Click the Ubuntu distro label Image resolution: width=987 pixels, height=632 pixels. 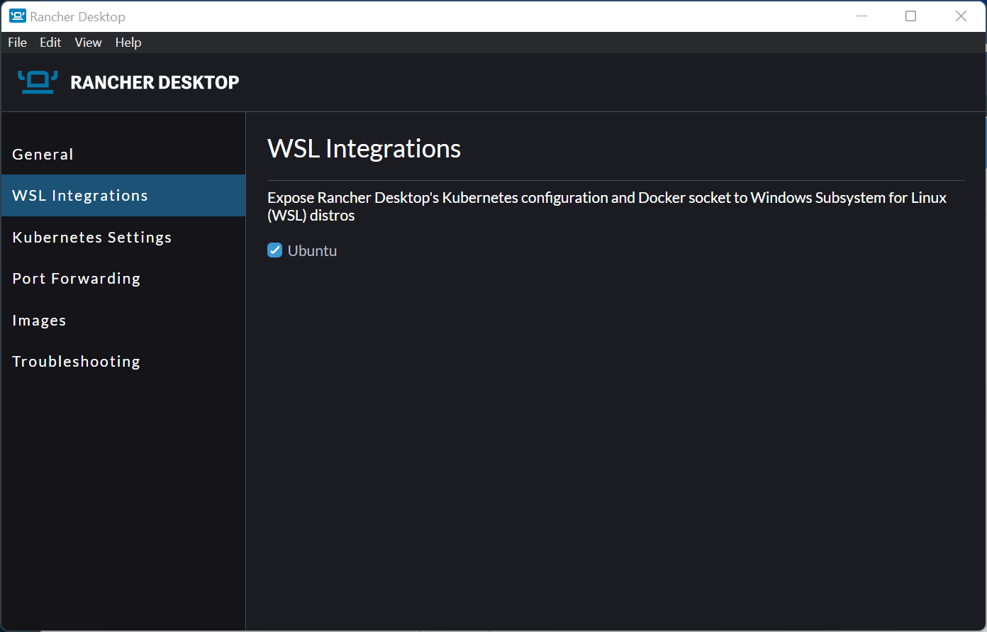312,251
